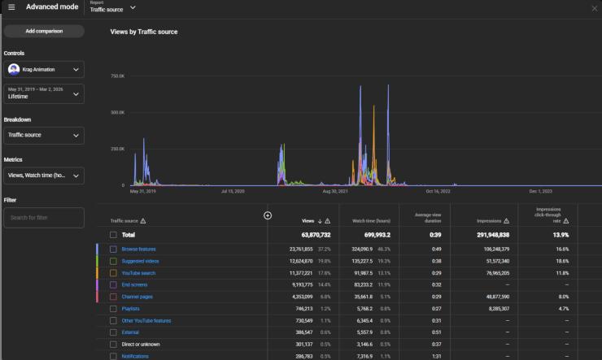Click the Search for filter input field

pos(44,218)
